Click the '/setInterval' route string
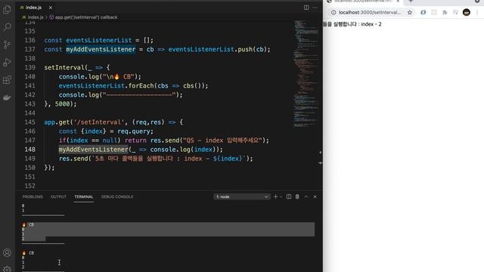This screenshot has width=484, height=272. pos(99,122)
